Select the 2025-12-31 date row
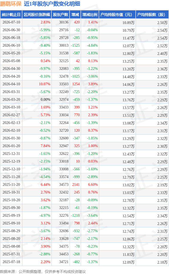This screenshot has width=169, height=274. pos(84,154)
